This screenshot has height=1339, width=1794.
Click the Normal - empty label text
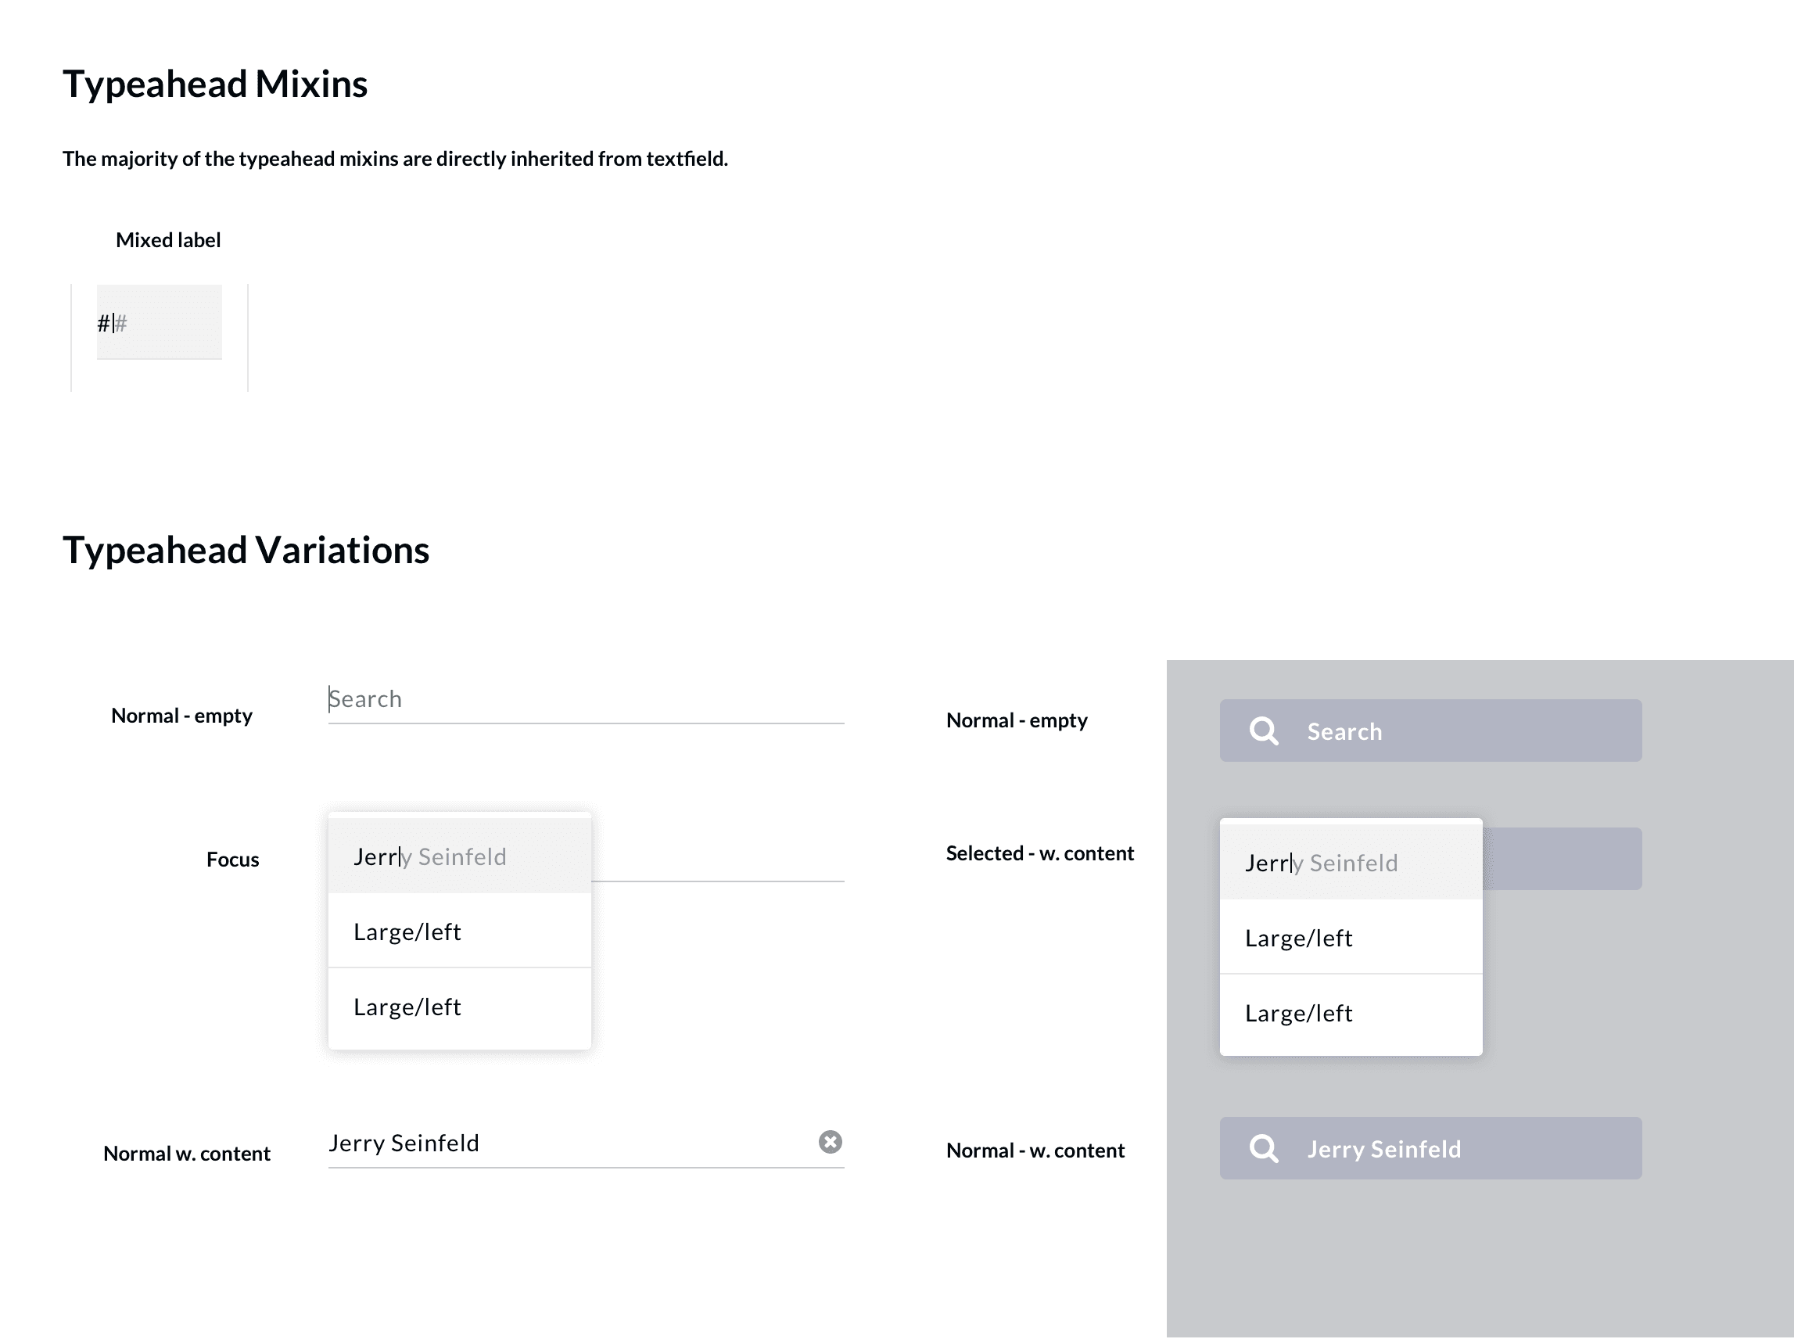click(181, 715)
